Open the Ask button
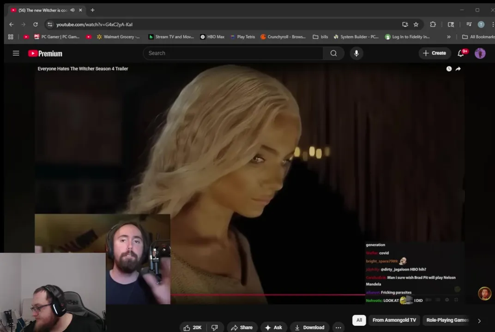Viewport: 495px width, 332px height. (x=273, y=327)
